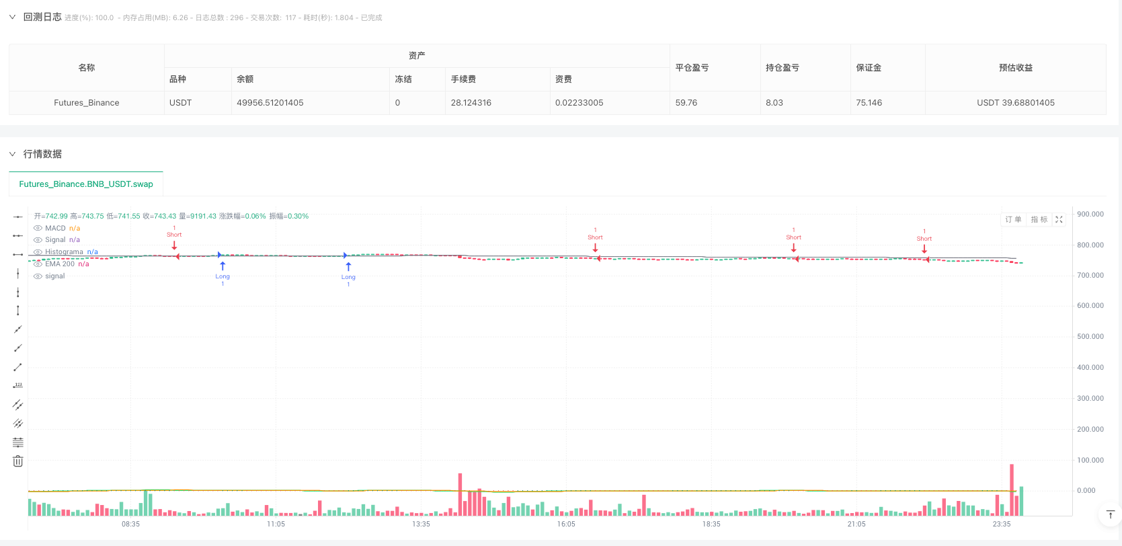Select the diagonal ray line drawing tool
This screenshot has height=546, width=1122.
pyautogui.click(x=18, y=348)
